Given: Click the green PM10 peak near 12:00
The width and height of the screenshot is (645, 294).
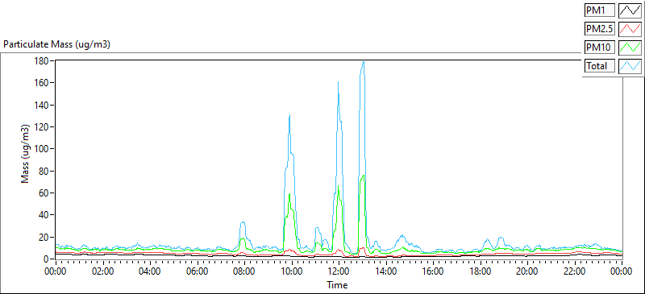Looking at the screenshot, I should (338, 186).
